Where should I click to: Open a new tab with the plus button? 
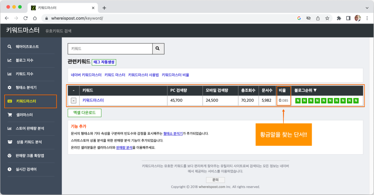[104, 8]
